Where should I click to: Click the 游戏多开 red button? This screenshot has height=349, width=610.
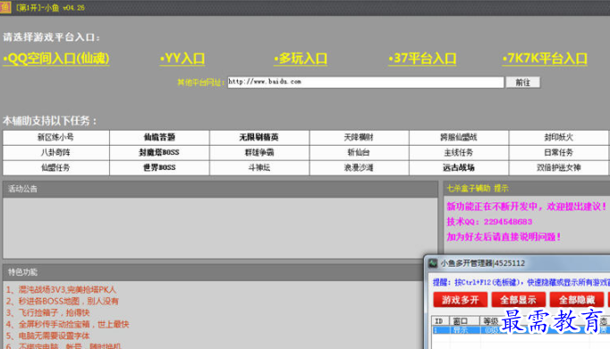point(461,300)
